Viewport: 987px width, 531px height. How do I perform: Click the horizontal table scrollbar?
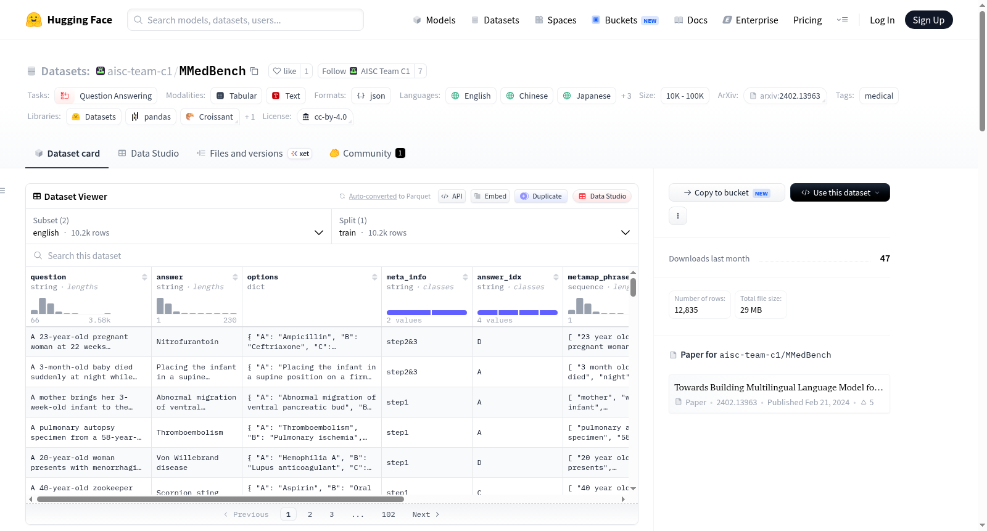pos(220,499)
